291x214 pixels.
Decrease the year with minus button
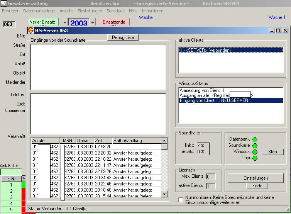pos(65,23)
